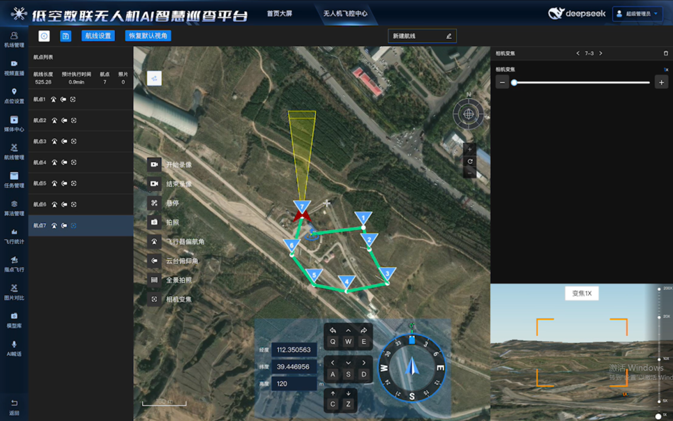Switch to the 首页大屏 tab
The image size is (673, 421).
point(279,14)
